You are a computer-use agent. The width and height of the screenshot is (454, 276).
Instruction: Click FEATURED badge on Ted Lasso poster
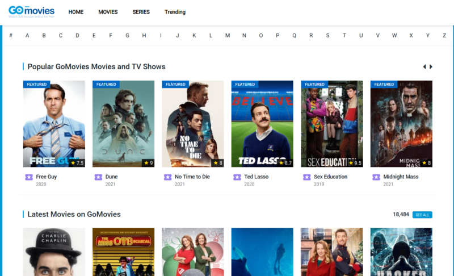pos(245,84)
